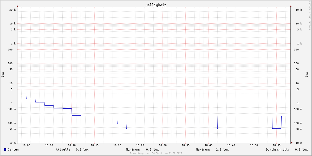Screen dimensions: 312x156
Task: Click the Garten legend label
Action: [13, 149]
